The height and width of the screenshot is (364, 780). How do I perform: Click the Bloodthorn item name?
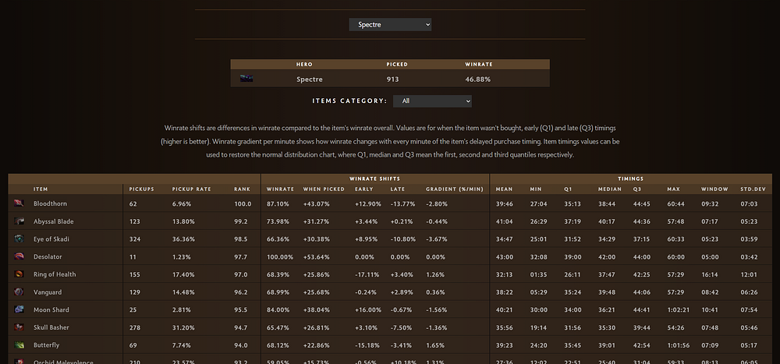(50, 203)
